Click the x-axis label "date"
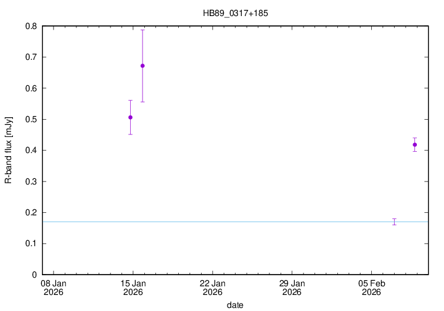 click(234, 305)
